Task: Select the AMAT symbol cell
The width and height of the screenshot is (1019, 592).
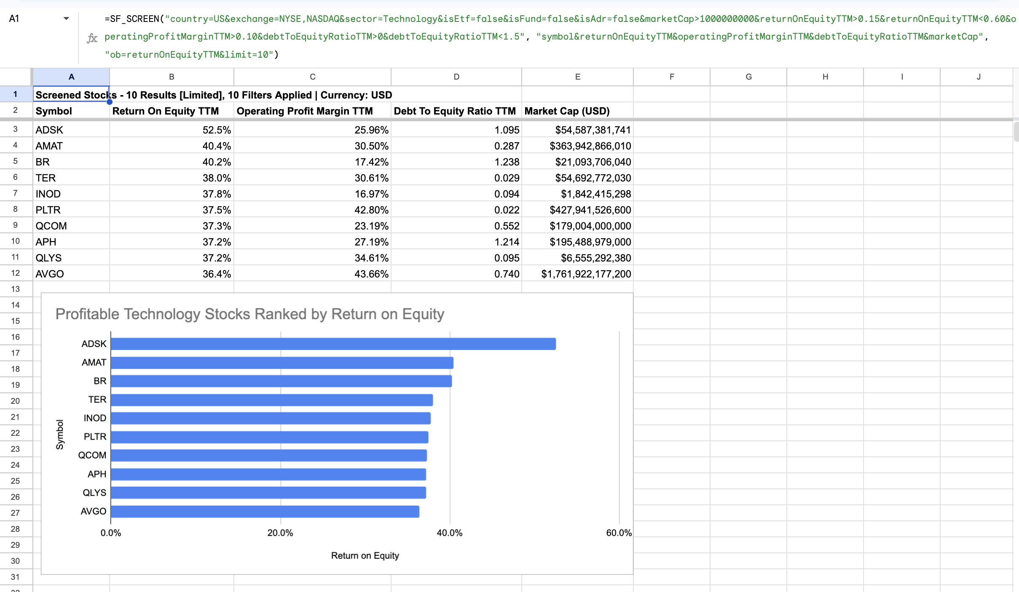Action: point(71,146)
